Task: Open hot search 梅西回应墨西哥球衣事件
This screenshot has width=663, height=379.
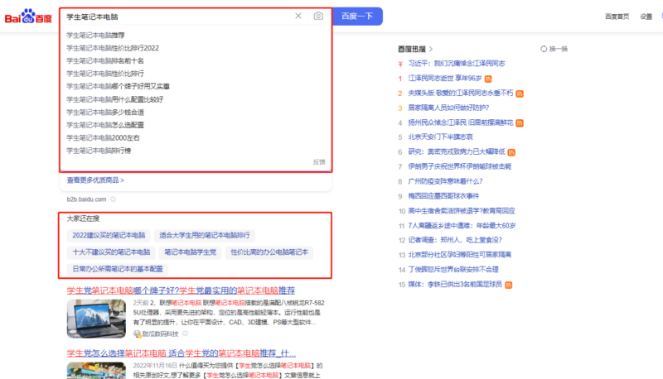Action: [443, 196]
